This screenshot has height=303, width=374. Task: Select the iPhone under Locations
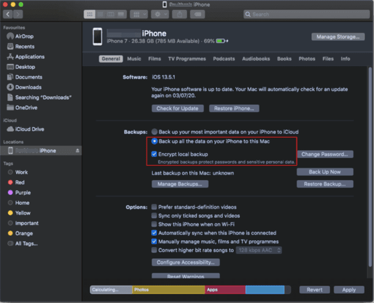41,150
